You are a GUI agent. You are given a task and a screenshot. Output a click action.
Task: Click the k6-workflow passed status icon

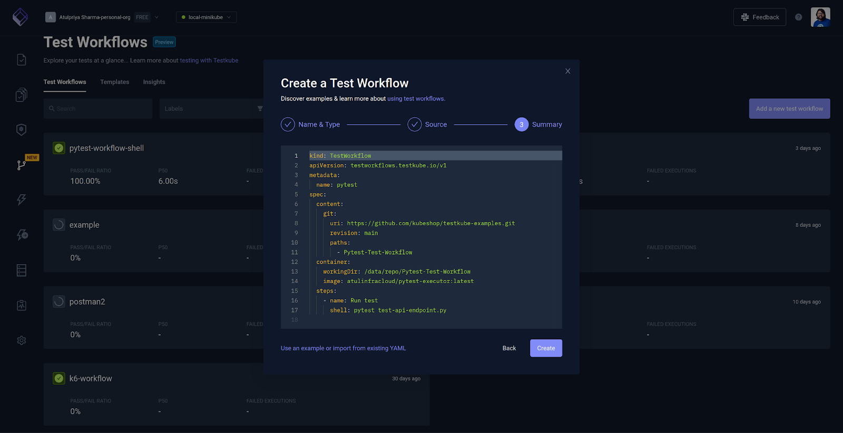tap(59, 379)
